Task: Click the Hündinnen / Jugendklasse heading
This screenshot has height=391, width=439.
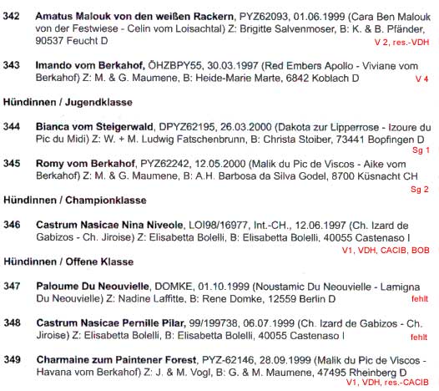Action: pos(68,102)
